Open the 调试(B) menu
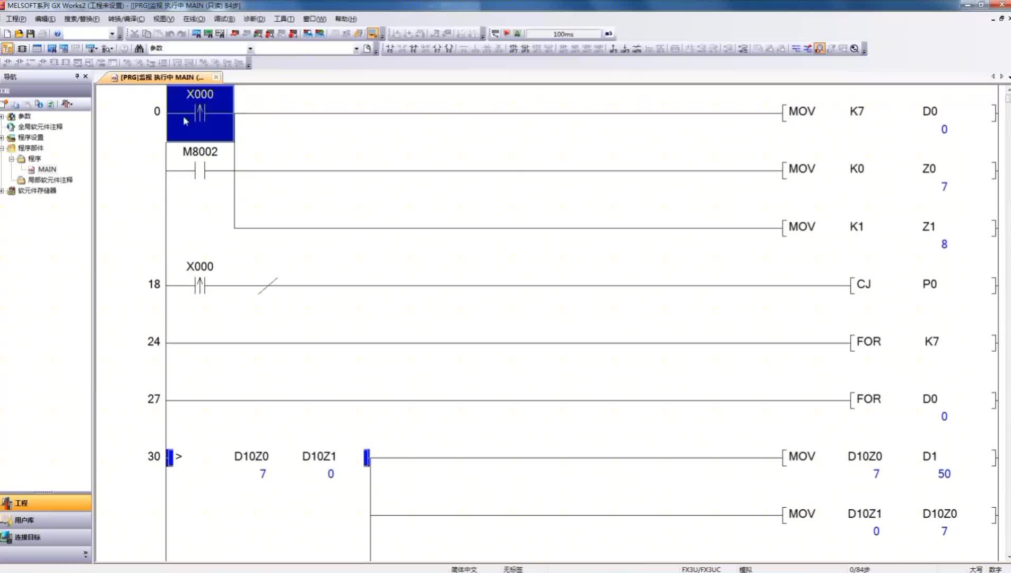Viewport: 1011px width, 573px height. (x=224, y=19)
